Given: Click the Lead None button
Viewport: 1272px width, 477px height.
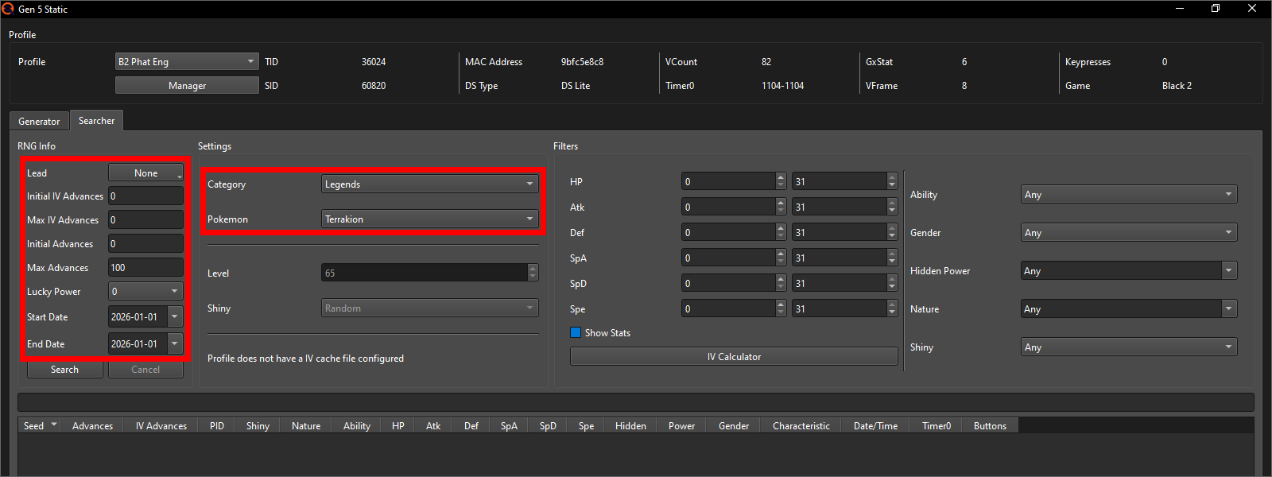Looking at the screenshot, I should tap(145, 173).
